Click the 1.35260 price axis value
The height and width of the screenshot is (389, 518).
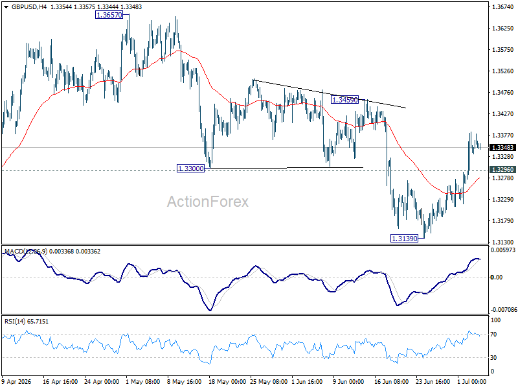pos(502,71)
